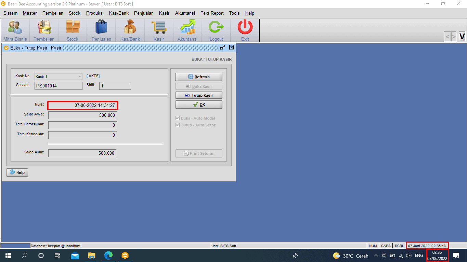Show hidden system tray icons chevron

(x=376, y=256)
